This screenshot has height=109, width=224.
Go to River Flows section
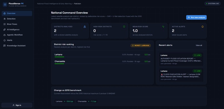coord(17,24)
